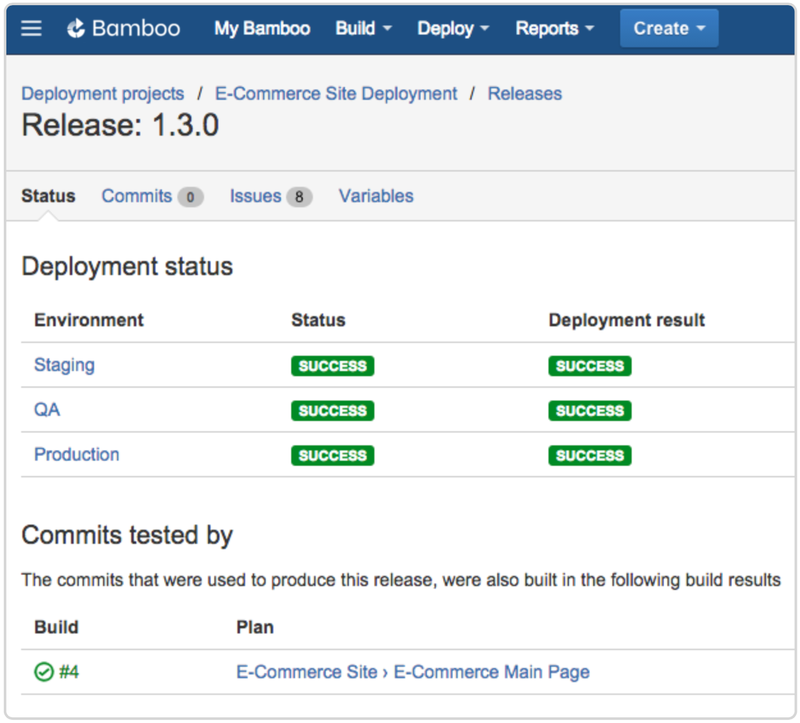The width and height of the screenshot is (800, 723).
Task: Switch to the Issues tab
Action: [255, 196]
